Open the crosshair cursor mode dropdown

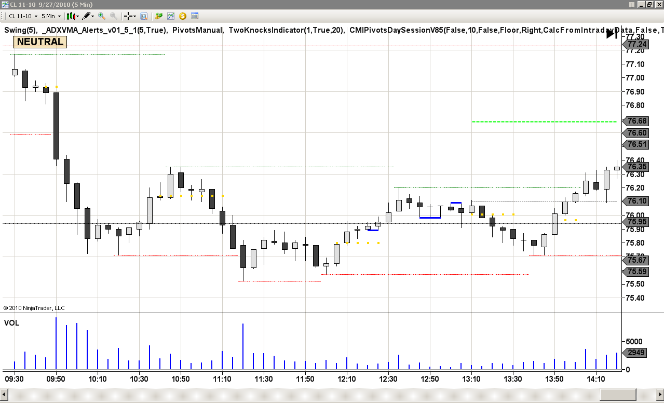(x=130, y=16)
